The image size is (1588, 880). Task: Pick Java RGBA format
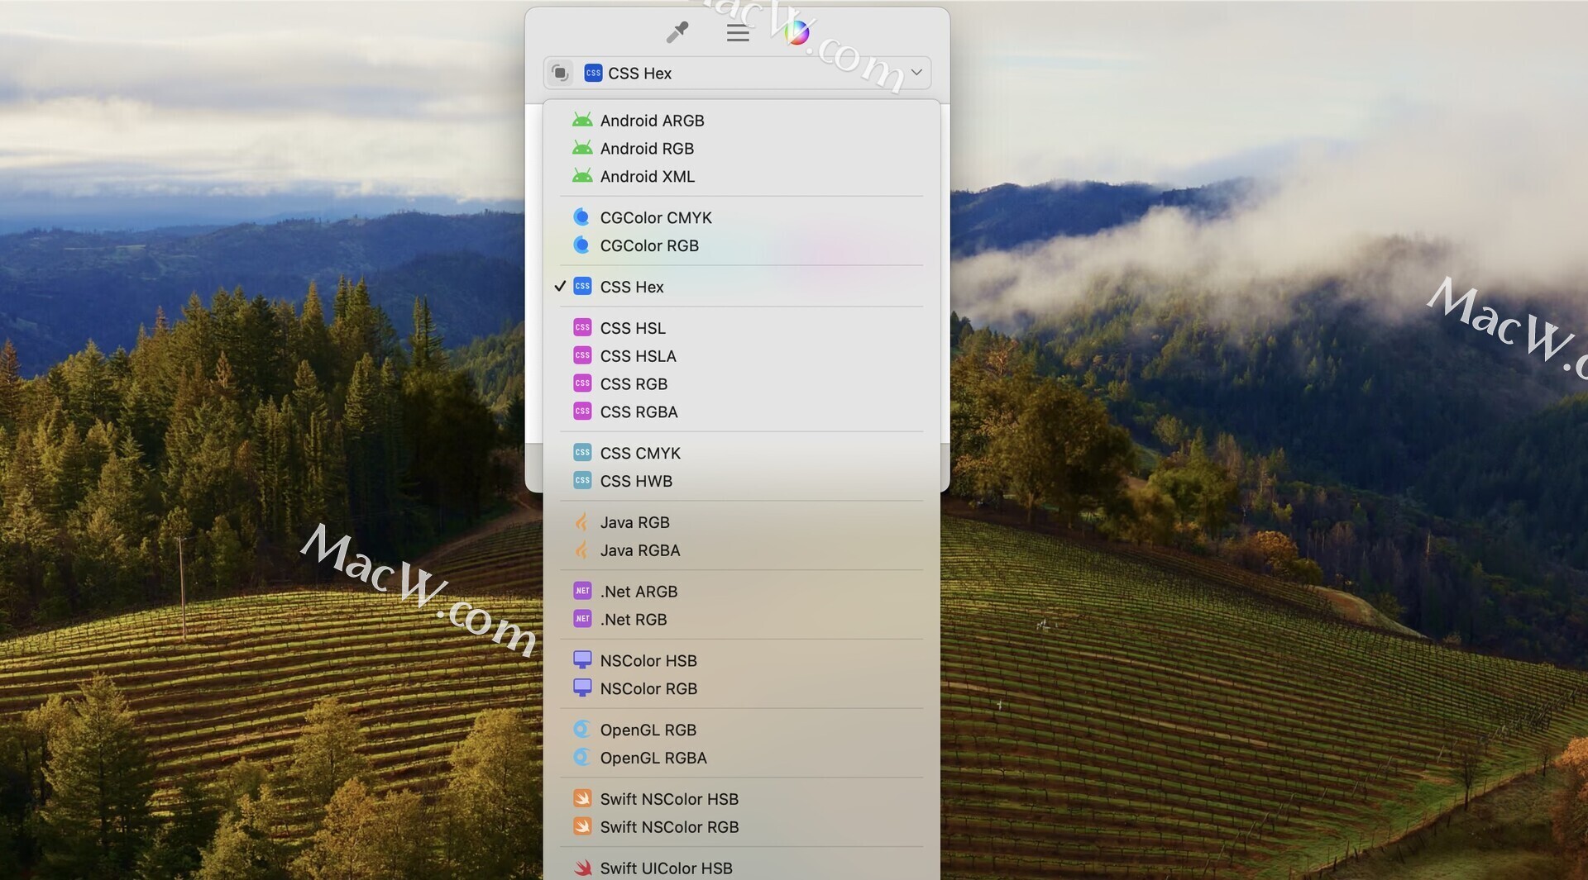click(x=741, y=551)
